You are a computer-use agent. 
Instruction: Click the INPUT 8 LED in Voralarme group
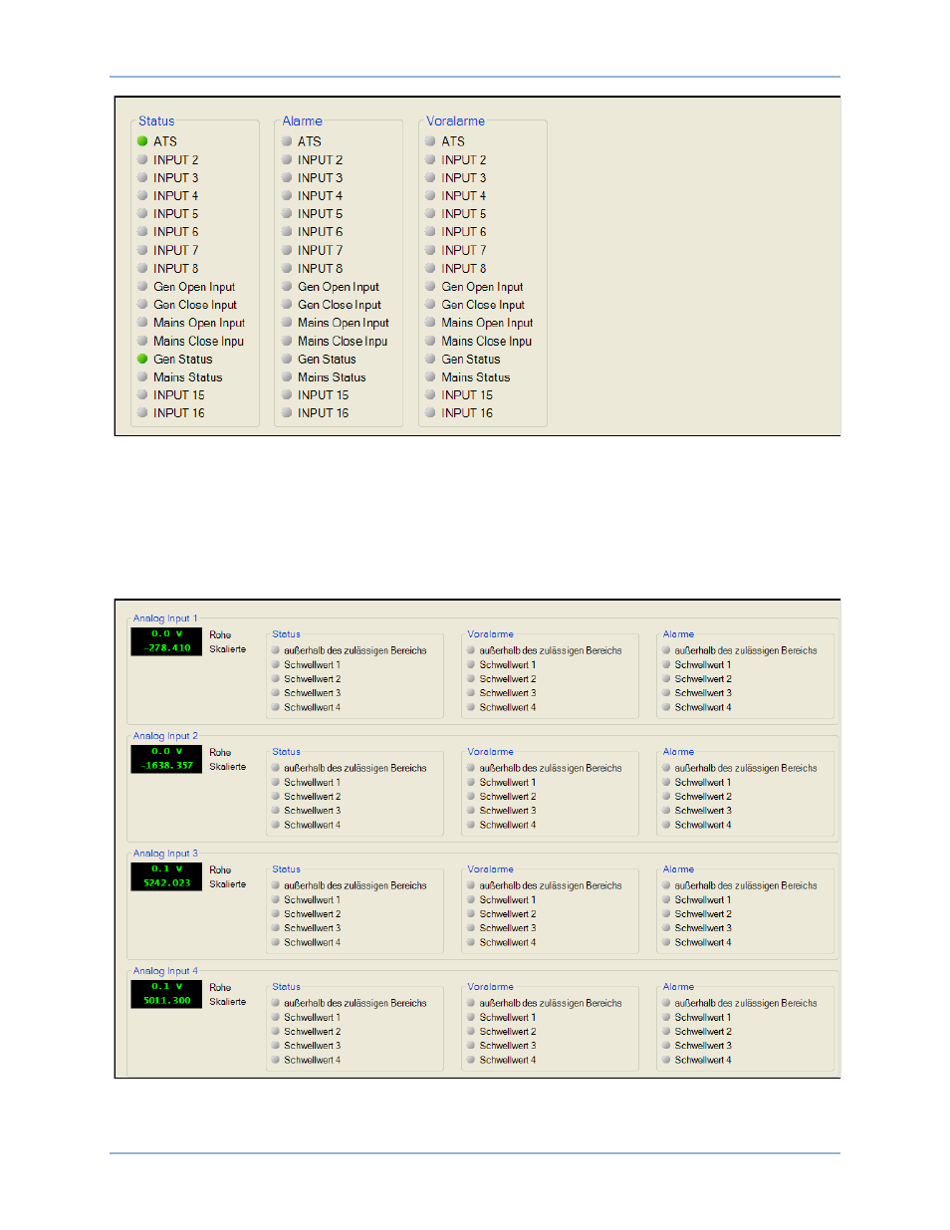[x=430, y=268]
